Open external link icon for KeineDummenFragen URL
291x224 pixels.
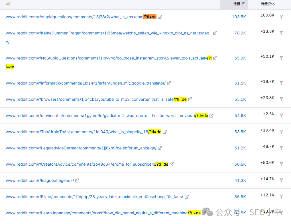pos(215,33)
